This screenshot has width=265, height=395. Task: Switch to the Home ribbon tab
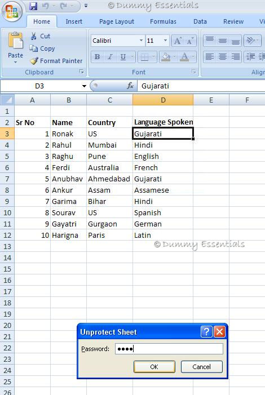point(42,21)
